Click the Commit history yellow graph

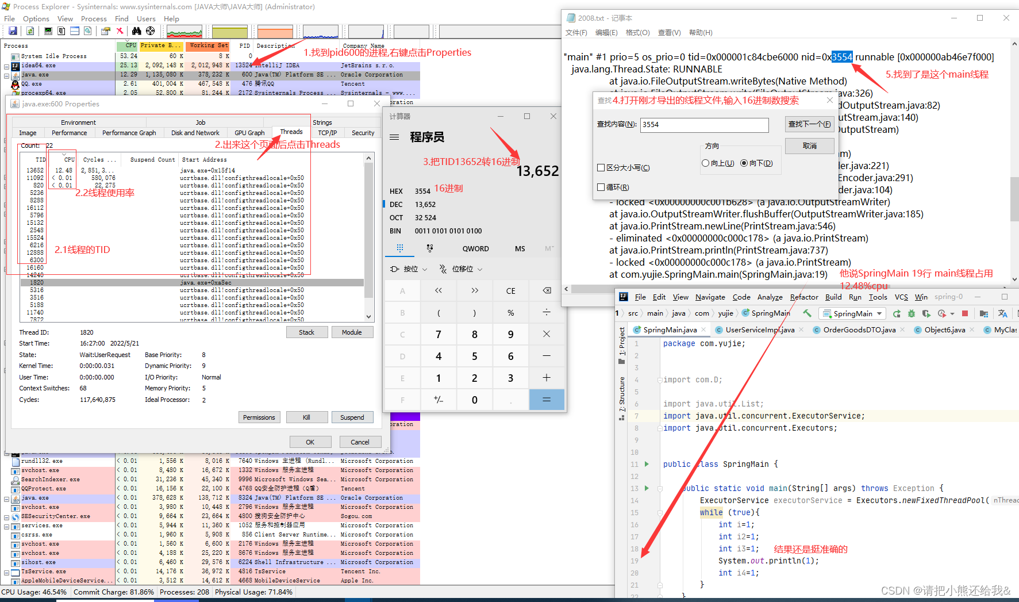(x=230, y=32)
